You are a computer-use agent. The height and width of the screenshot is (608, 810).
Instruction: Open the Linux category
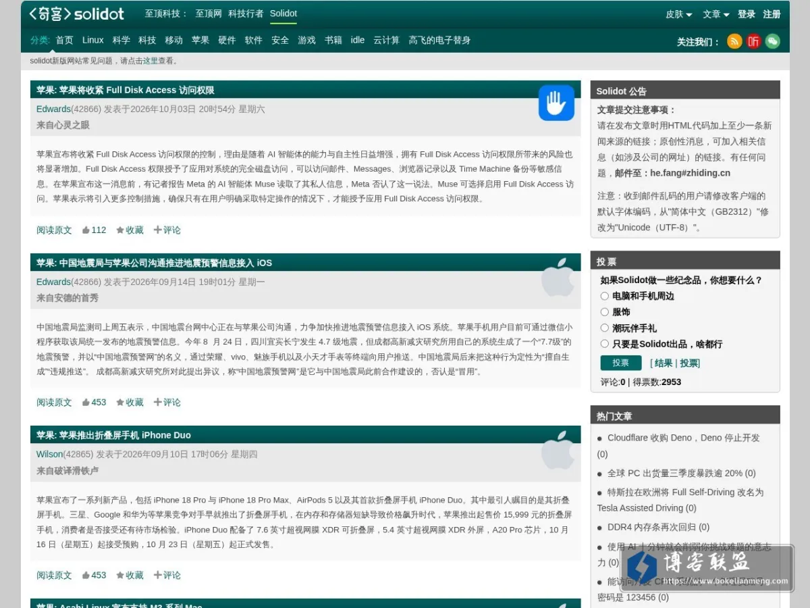[x=93, y=40]
